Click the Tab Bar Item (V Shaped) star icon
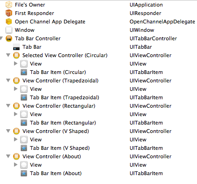Viewport: 197px width, 184px height. click(24, 148)
